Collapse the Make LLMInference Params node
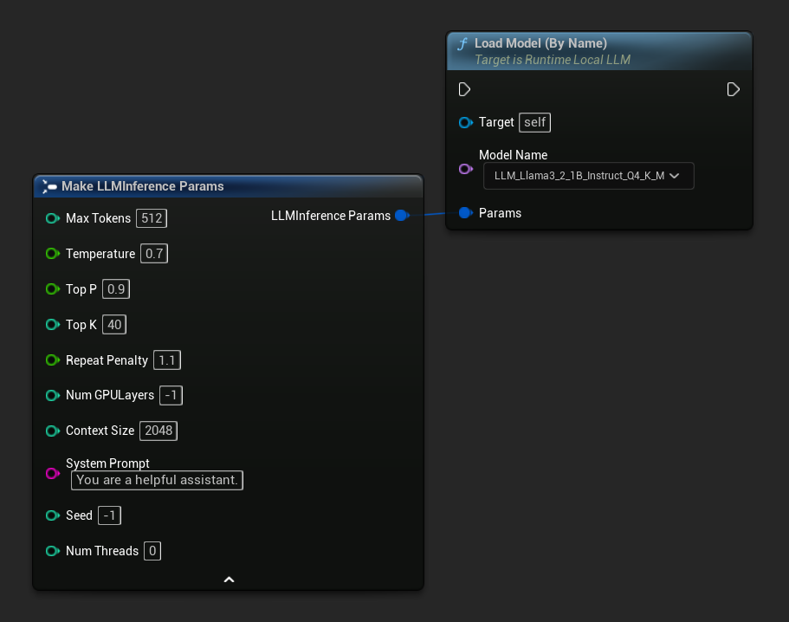This screenshot has width=789, height=622. 228,579
